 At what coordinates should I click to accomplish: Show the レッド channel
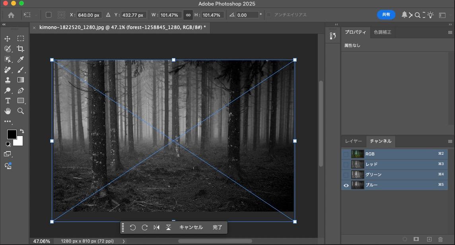tap(346, 165)
